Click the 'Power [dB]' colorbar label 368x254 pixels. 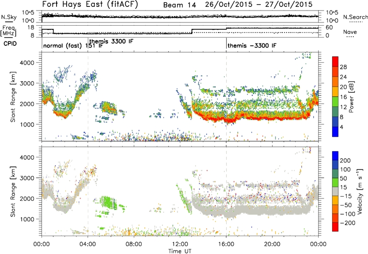(351, 97)
